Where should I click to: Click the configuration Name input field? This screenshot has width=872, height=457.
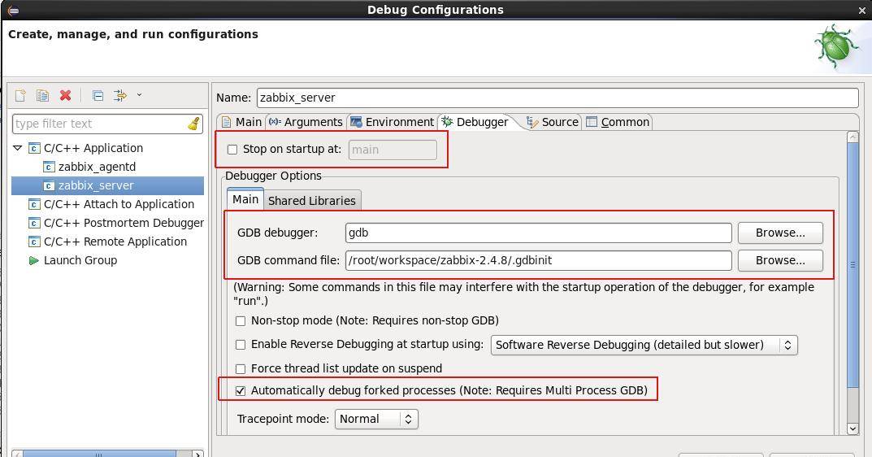point(557,98)
